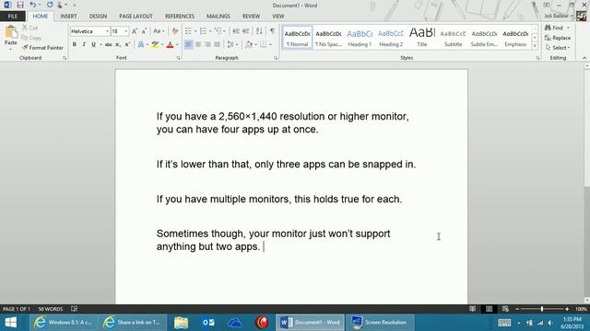Open the Windows Start button
This screenshot has height=331, width=590.
pyautogui.click(x=10, y=323)
